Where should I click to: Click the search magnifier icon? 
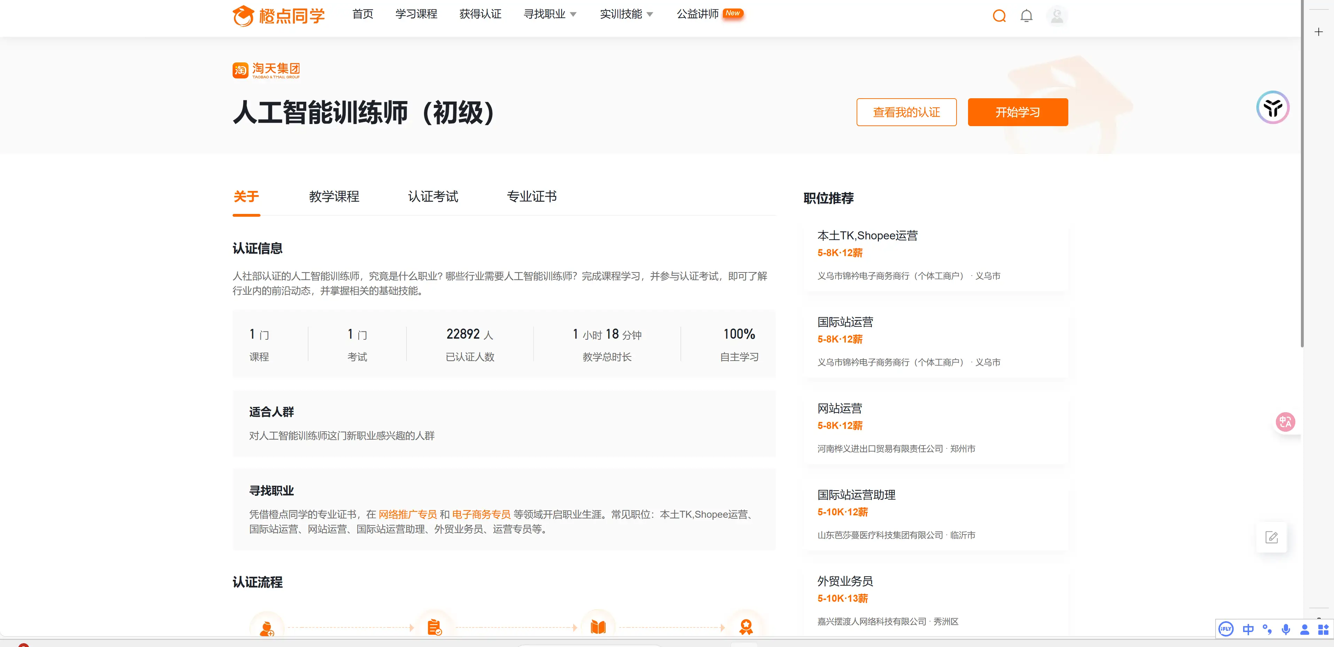(999, 16)
